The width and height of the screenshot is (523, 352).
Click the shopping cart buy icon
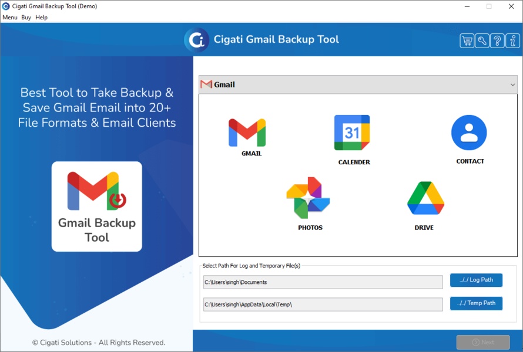click(467, 40)
